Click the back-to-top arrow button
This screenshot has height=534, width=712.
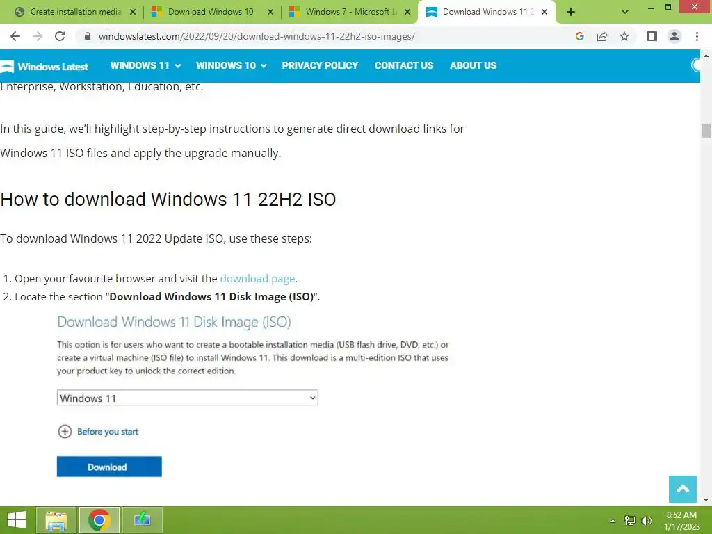[683, 489]
